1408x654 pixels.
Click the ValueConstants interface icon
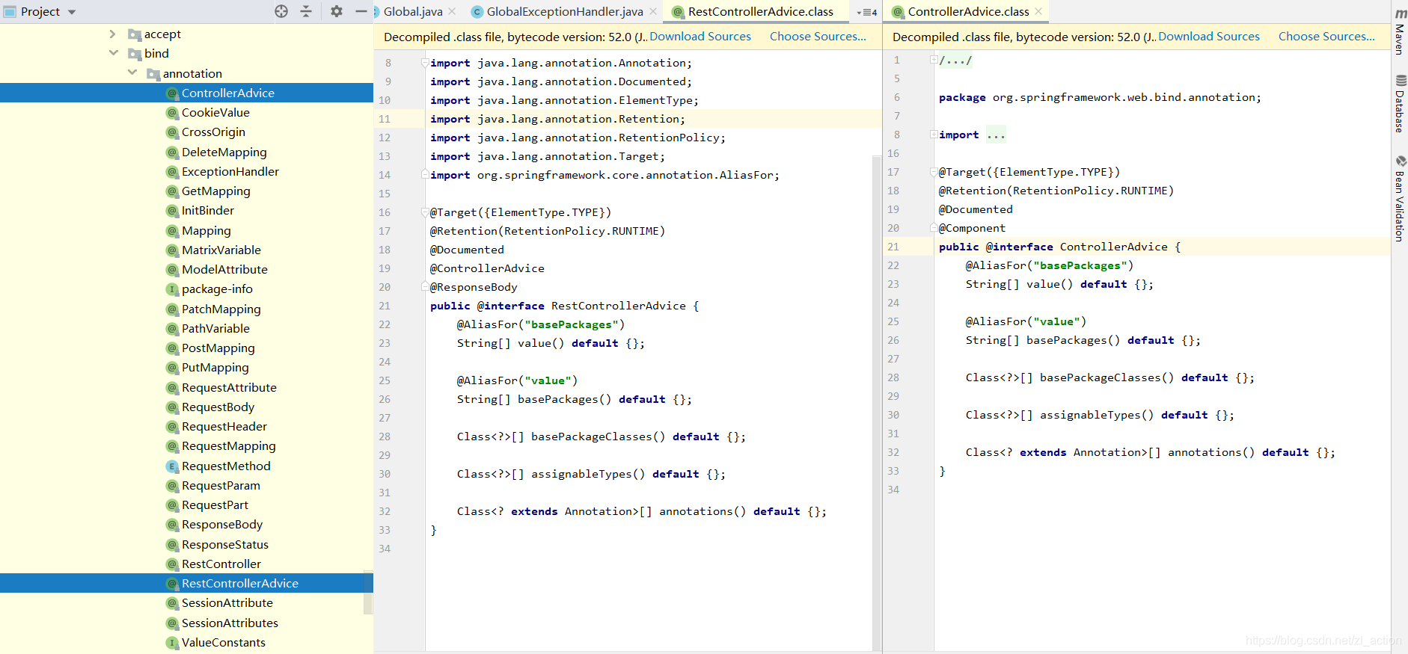point(172,642)
